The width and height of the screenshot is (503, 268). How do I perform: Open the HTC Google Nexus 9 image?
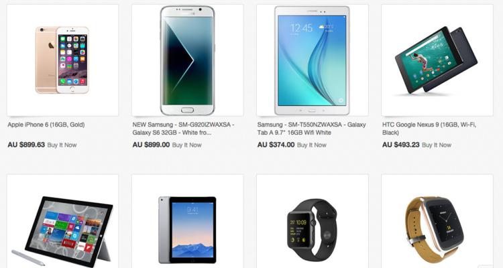tap(437, 60)
